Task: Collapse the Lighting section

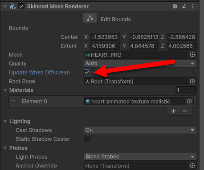Action: click(5, 122)
